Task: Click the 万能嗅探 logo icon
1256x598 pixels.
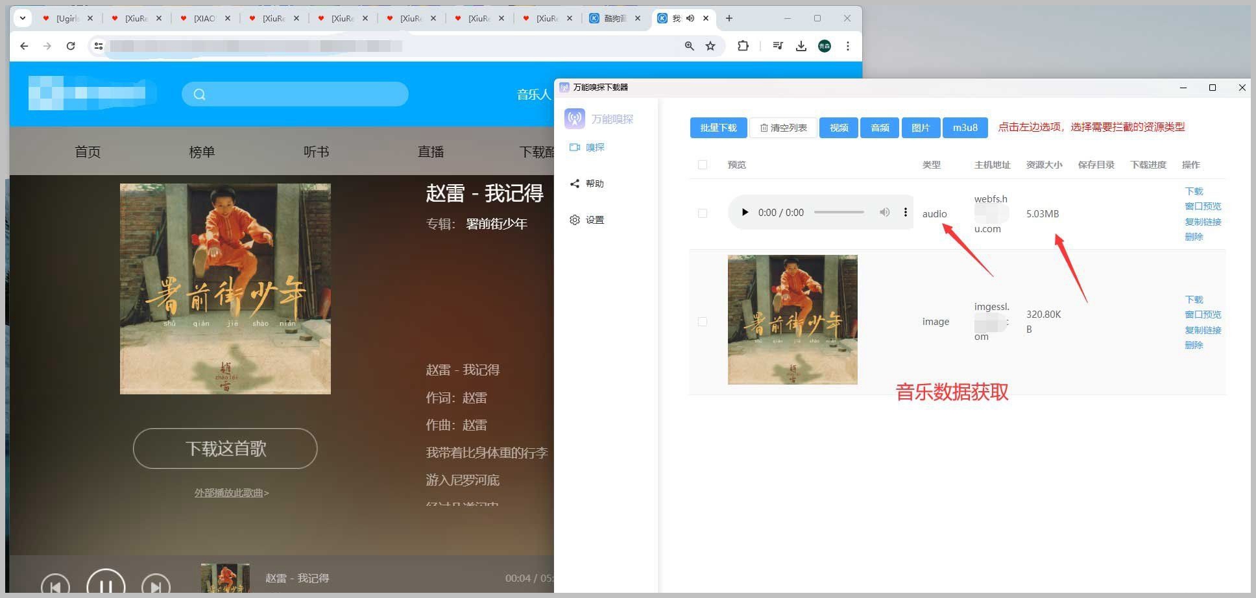Action: click(x=575, y=118)
